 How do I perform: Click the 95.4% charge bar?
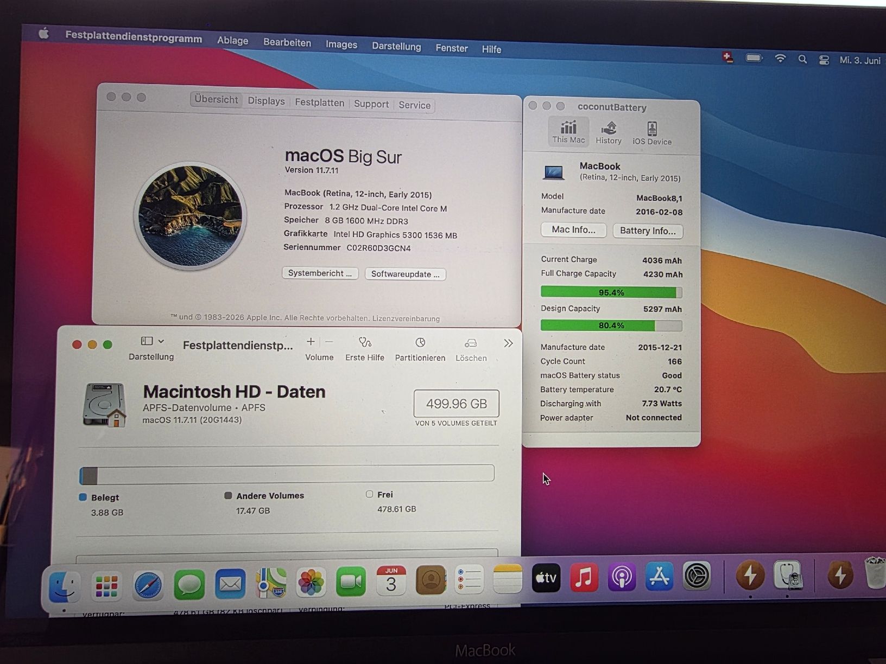pos(611,292)
